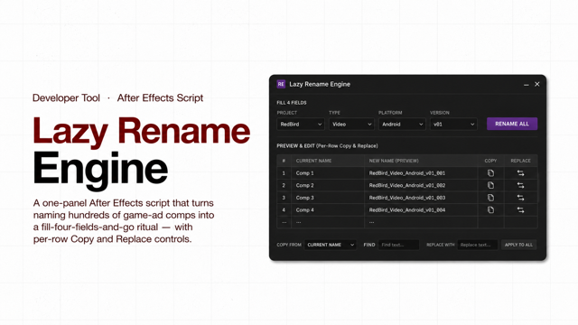Copy name for Comp 2 row
Viewport: 578px width, 325px height.
490,185
